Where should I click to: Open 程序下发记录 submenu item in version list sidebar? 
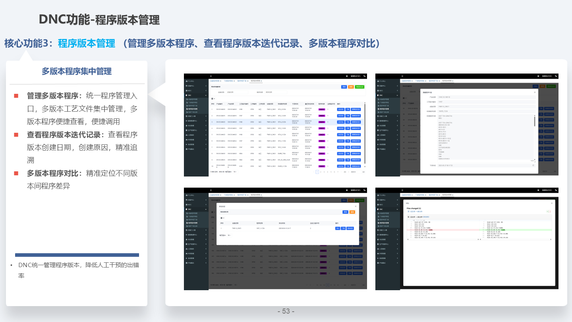tap(193, 112)
